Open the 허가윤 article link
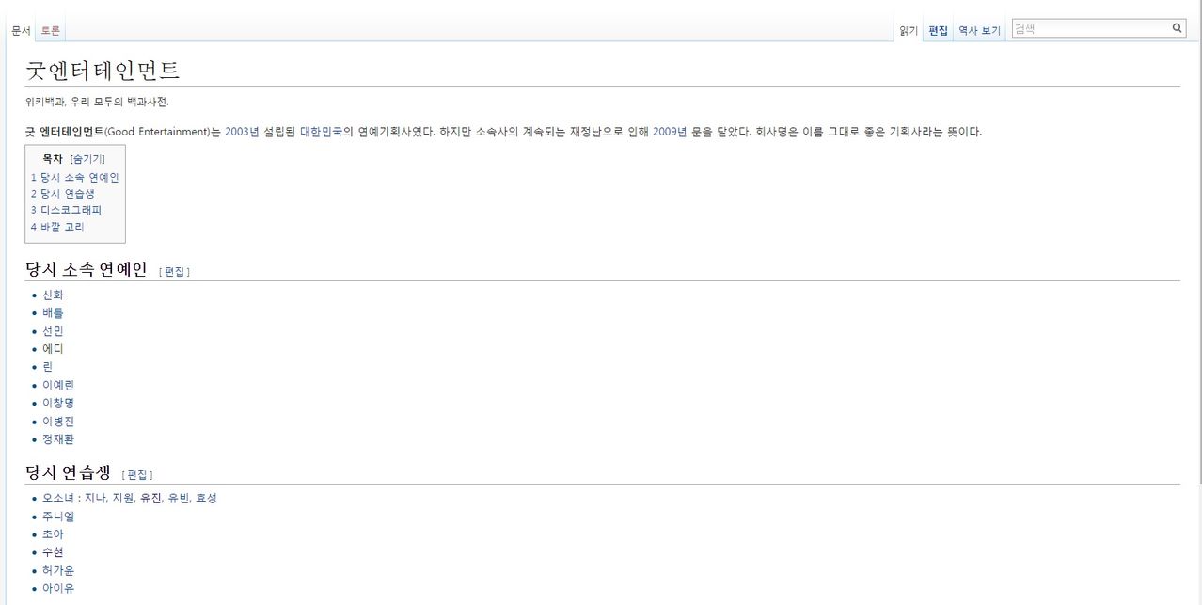The width and height of the screenshot is (1202, 605). pos(58,570)
